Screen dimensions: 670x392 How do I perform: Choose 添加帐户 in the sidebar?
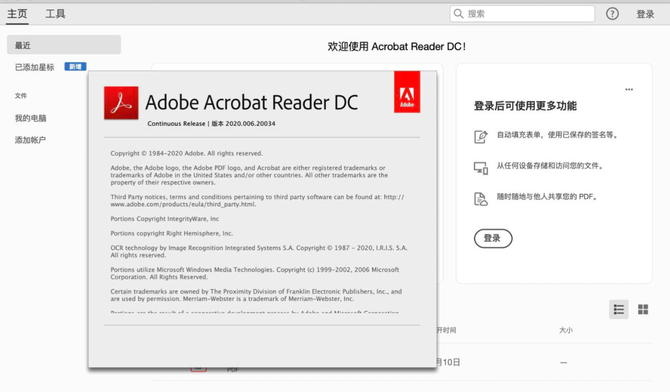tap(30, 140)
